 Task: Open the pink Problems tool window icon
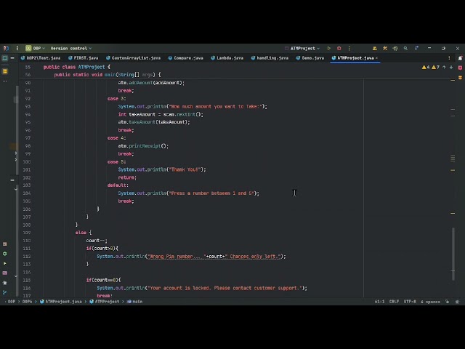point(5,273)
